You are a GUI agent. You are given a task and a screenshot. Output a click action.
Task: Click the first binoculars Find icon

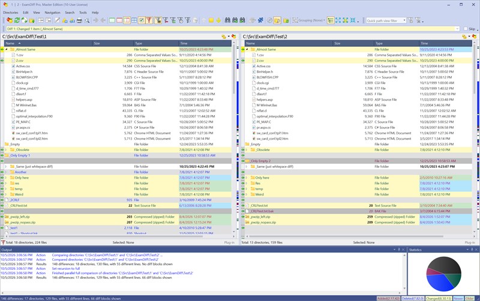click(227, 20)
